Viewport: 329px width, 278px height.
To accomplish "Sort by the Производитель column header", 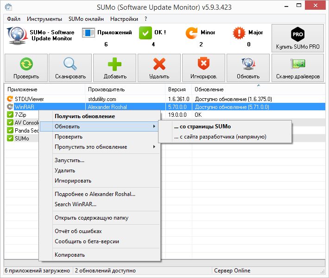I will tap(125, 89).
